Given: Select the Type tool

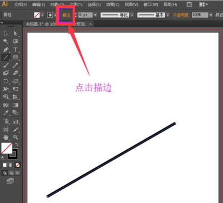Looking at the screenshot, I should [x=16, y=50].
